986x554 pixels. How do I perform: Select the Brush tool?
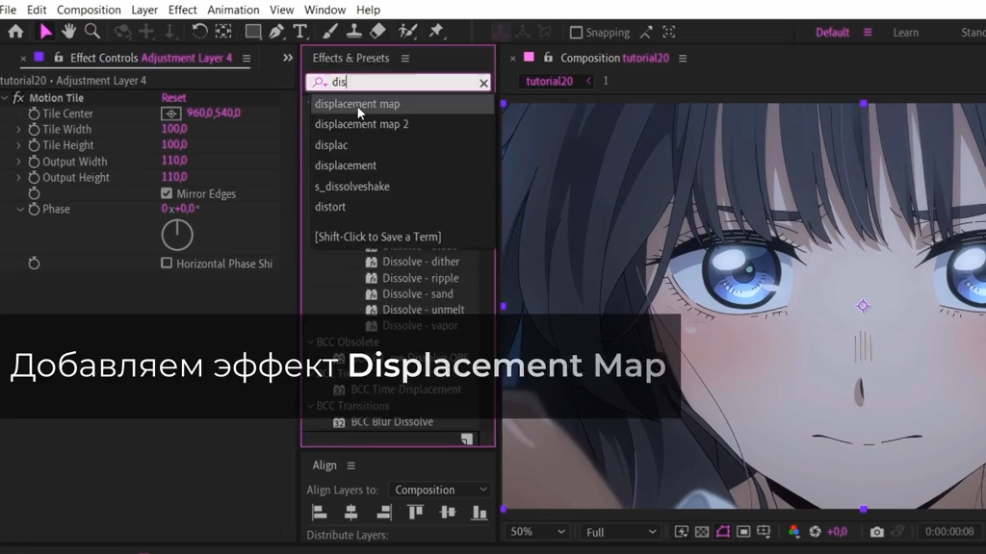point(330,32)
